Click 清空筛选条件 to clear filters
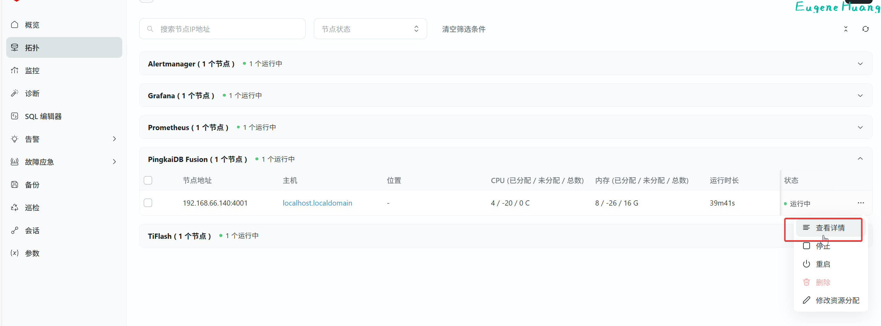Viewport: 881px width, 326px height. pyautogui.click(x=464, y=29)
